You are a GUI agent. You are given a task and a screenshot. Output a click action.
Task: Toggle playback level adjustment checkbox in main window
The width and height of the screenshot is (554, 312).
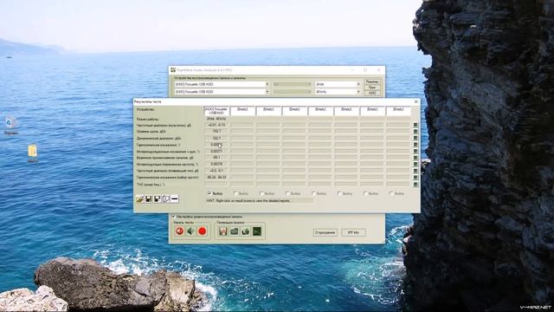(x=173, y=216)
